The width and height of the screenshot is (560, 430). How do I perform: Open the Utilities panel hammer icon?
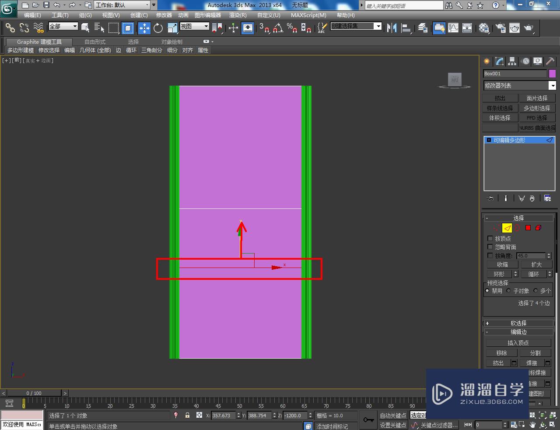tap(550, 61)
